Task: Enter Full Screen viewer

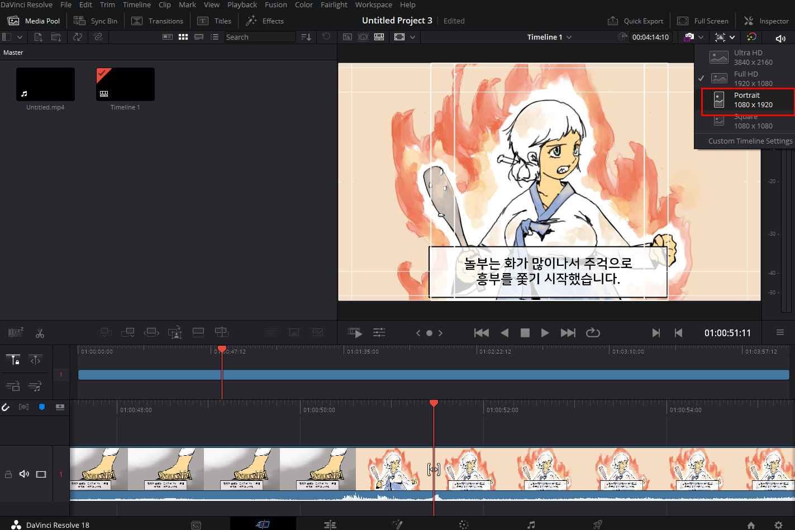Action: 703,21
